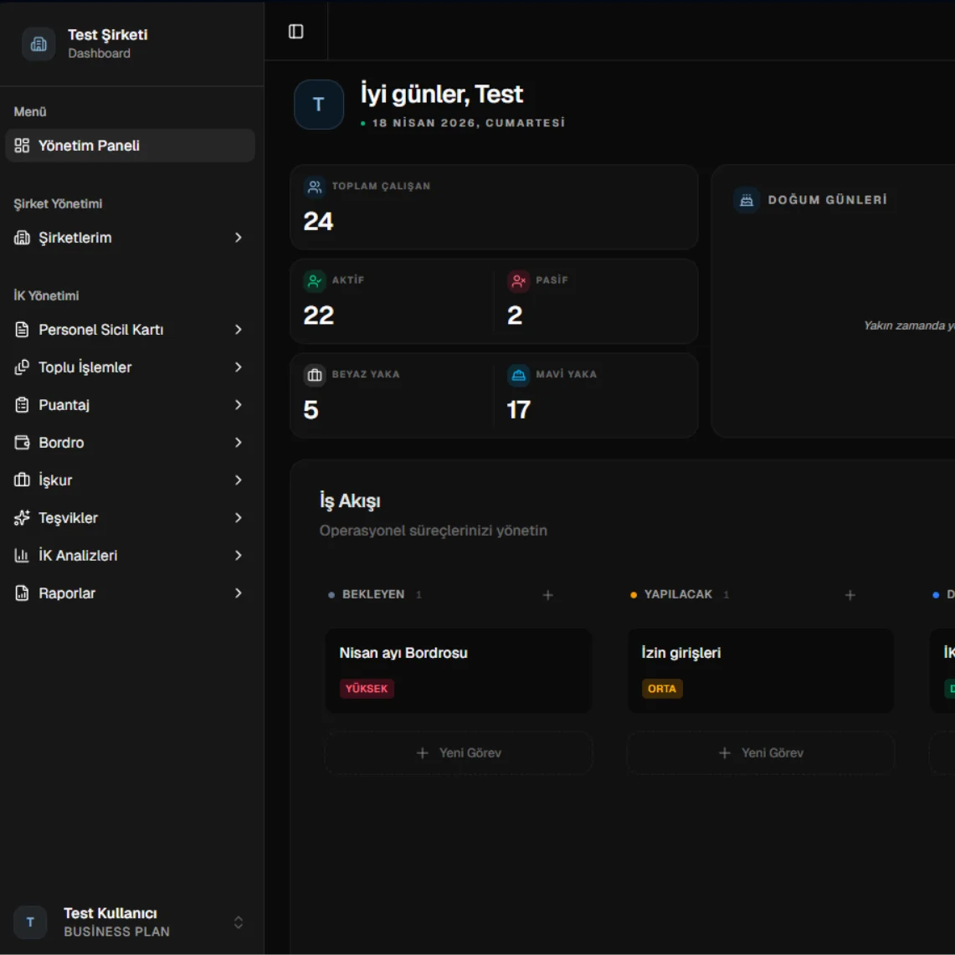The width and height of the screenshot is (955, 955).
Task: Select Toplu İşlemler menu label
Action: (85, 367)
